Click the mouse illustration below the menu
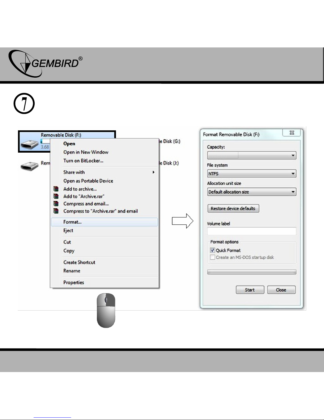 (106, 310)
